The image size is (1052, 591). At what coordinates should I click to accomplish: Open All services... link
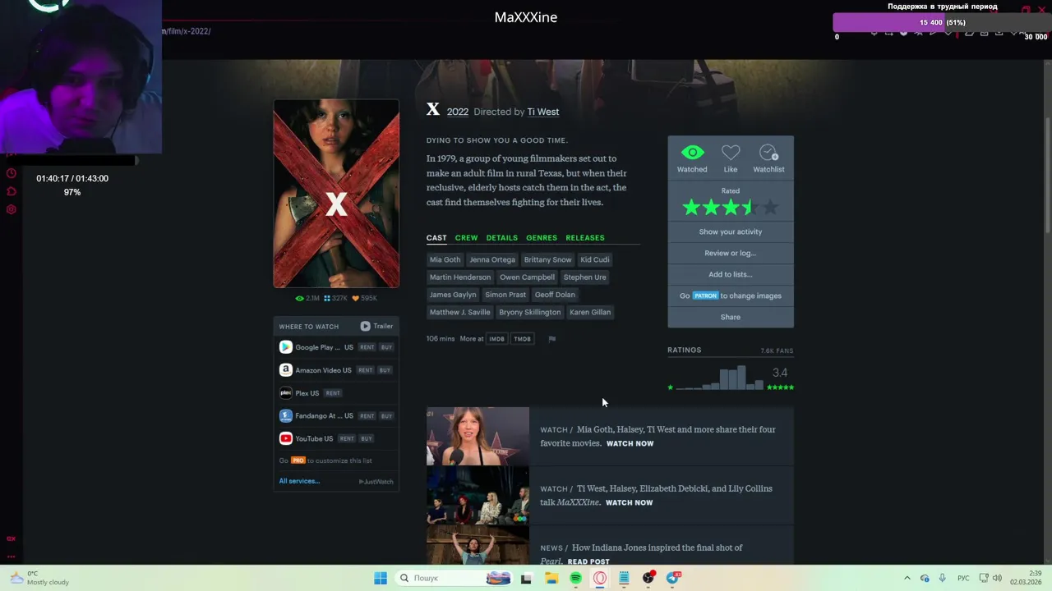pos(299,481)
